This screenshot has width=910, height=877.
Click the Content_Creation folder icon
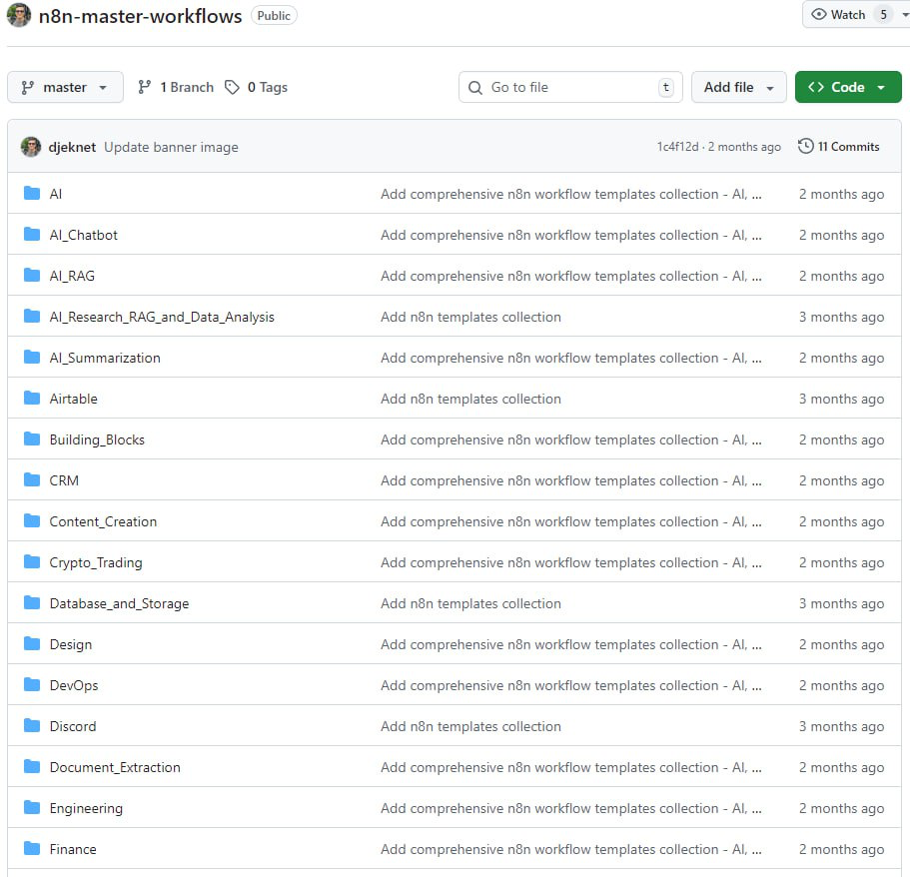click(x=32, y=520)
